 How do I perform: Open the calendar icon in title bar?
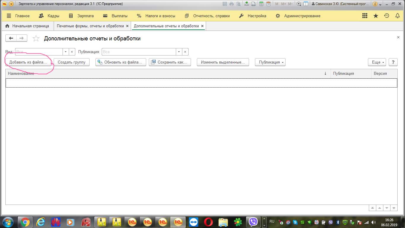pyautogui.click(x=268, y=4)
